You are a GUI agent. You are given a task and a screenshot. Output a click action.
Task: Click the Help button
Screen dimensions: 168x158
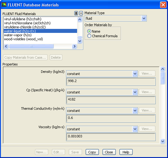(126, 152)
